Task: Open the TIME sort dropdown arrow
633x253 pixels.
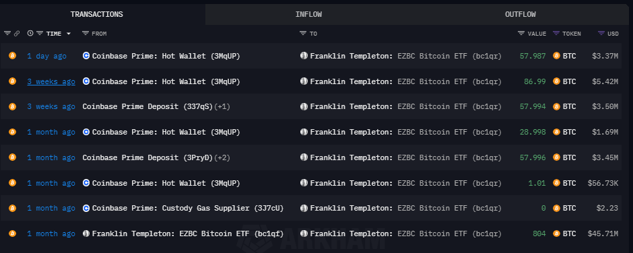Action: click(x=68, y=34)
